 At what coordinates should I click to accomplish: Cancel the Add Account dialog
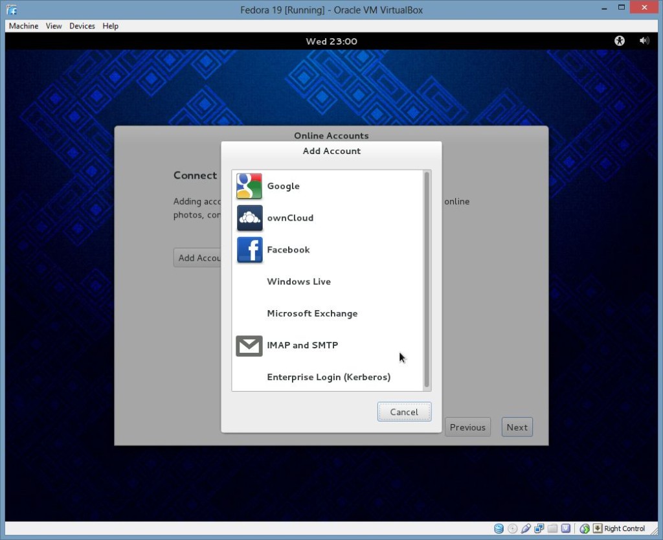[404, 412]
